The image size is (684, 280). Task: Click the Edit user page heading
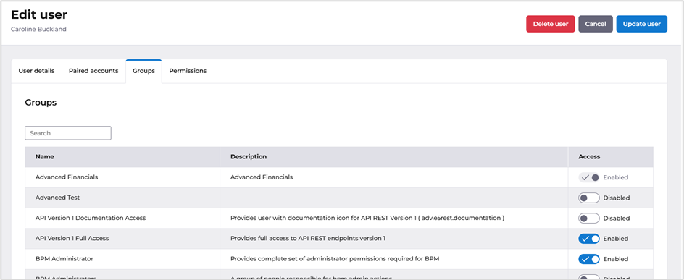tap(39, 14)
